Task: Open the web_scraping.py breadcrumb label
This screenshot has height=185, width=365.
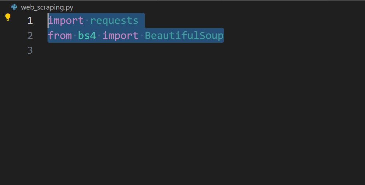Action: (47, 7)
